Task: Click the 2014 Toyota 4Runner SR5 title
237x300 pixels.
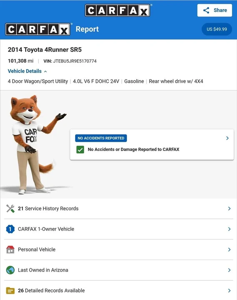Action: pos(45,50)
